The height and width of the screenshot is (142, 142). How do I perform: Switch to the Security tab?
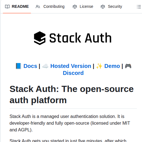[111, 6]
